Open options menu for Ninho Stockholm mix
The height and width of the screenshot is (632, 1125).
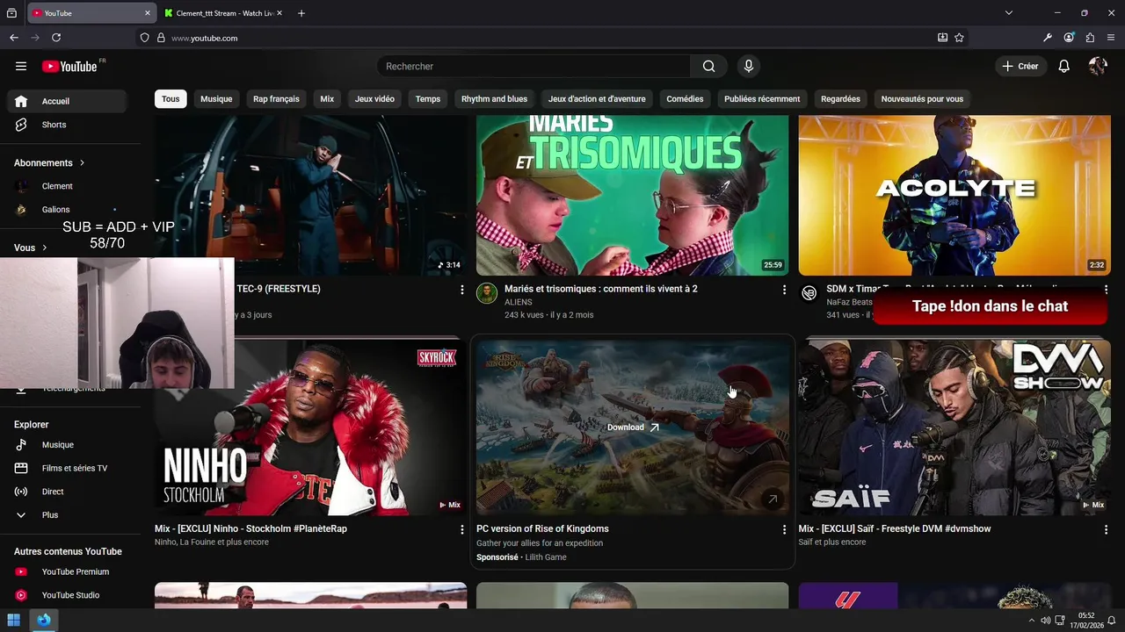(462, 529)
